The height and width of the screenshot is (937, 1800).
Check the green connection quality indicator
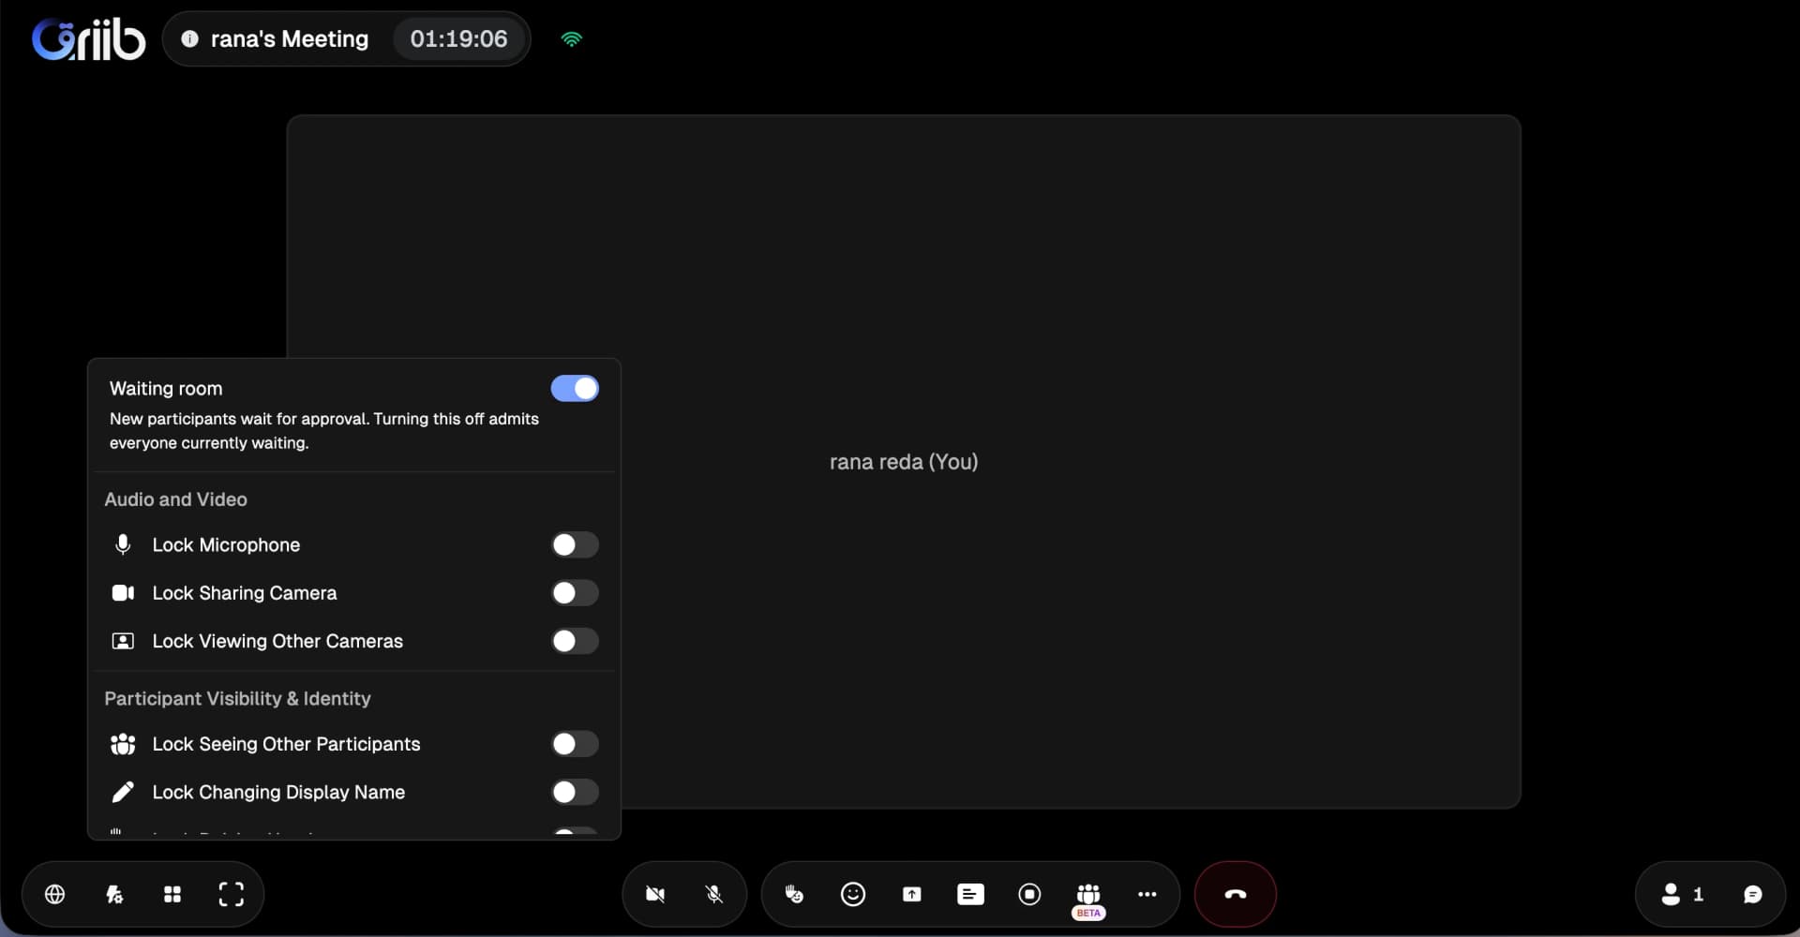tap(572, 39)
